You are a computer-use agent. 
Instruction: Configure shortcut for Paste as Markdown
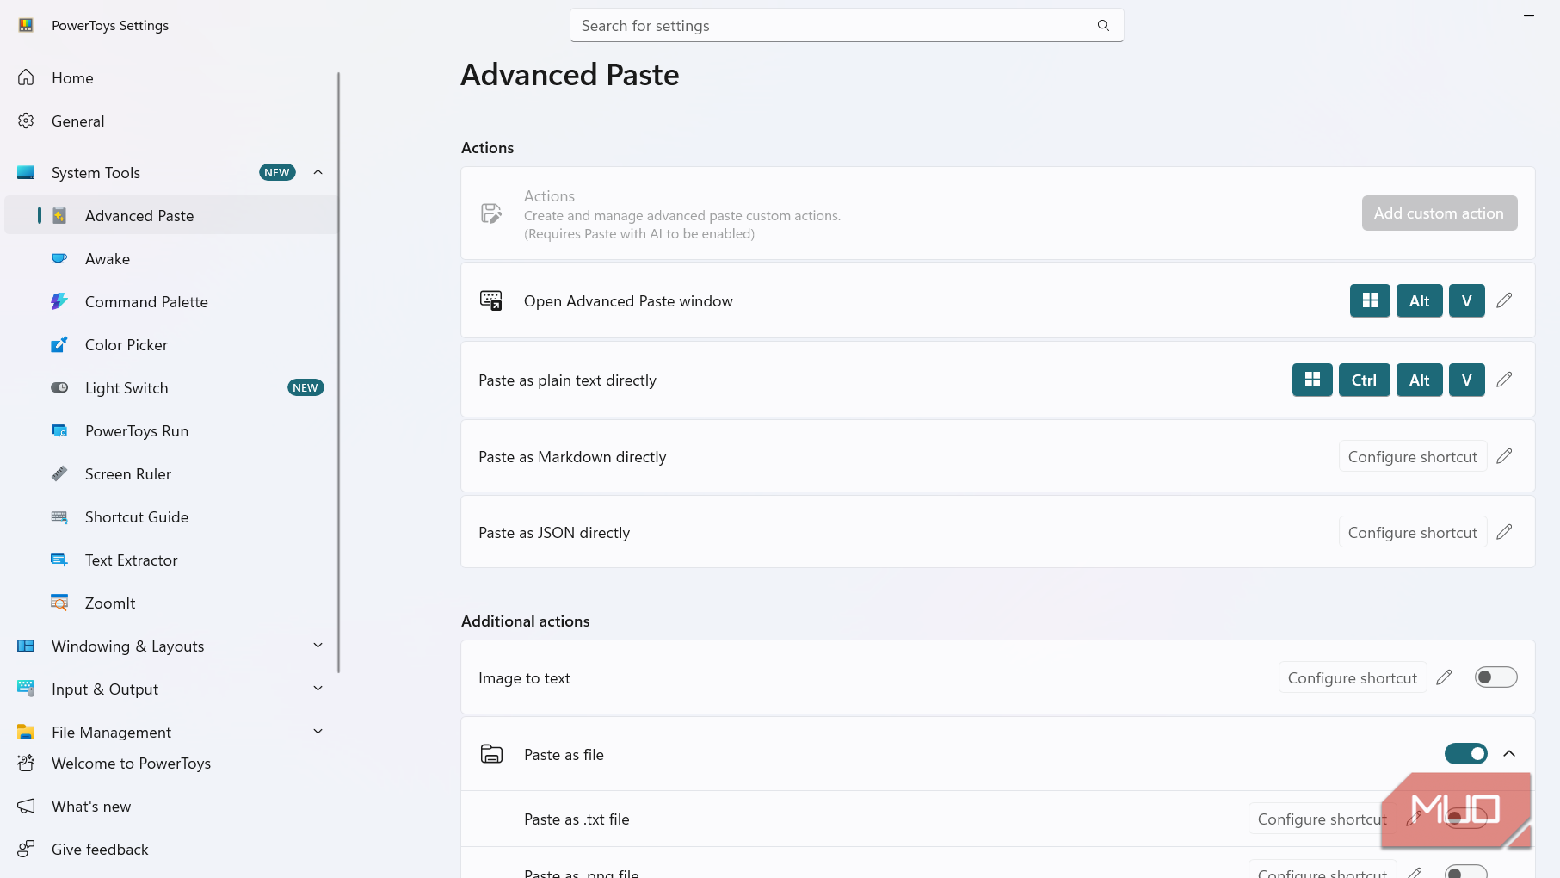(1412, 456)
